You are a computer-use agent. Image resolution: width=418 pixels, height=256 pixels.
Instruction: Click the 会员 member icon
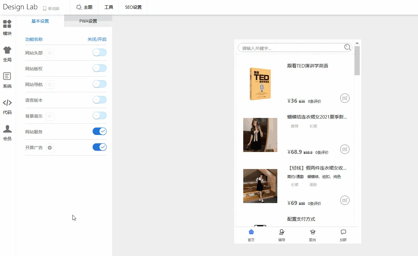(x=7, y=129)
